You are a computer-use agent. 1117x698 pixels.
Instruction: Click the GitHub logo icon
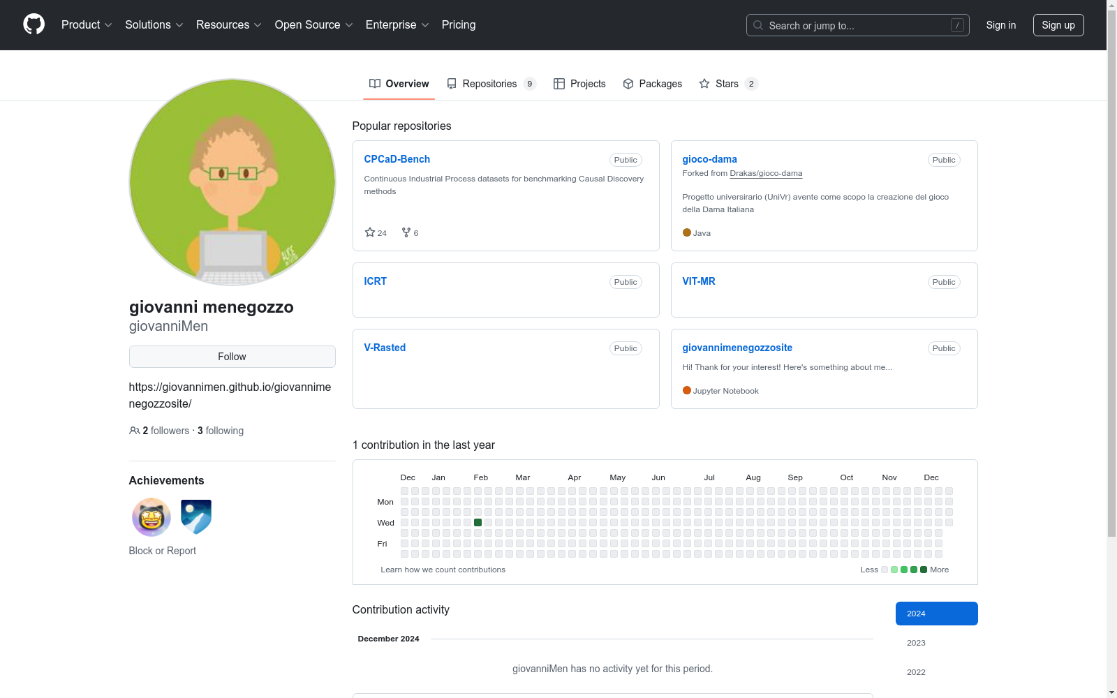[34, 24]
